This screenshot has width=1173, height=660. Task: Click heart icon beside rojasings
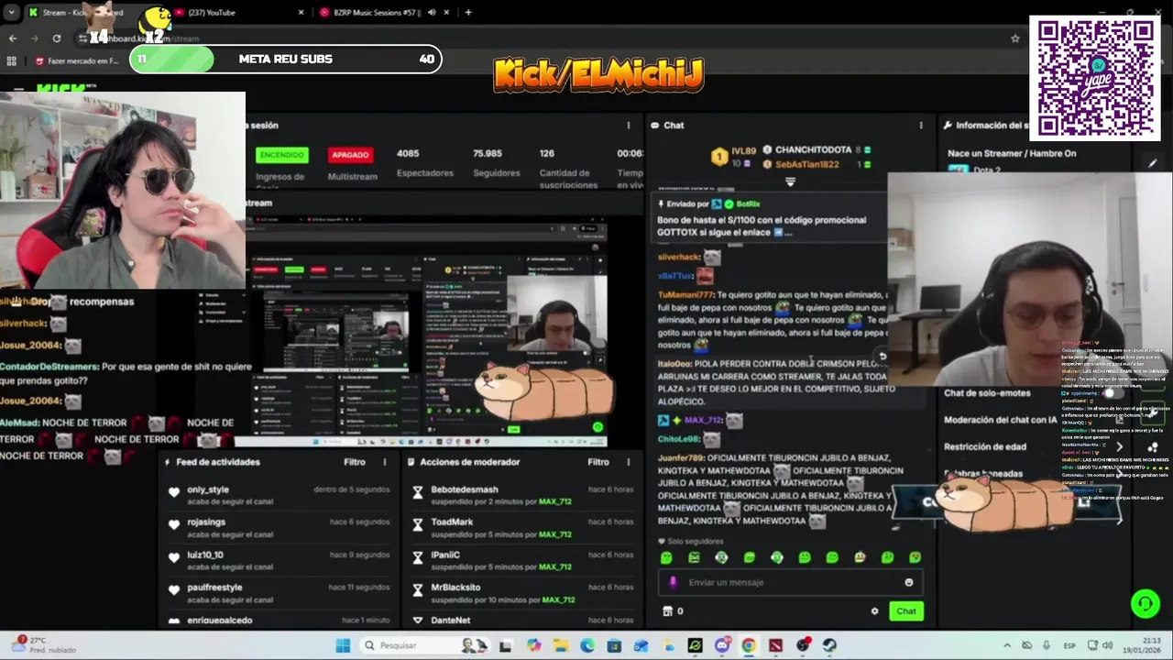[x=174, y=525]
